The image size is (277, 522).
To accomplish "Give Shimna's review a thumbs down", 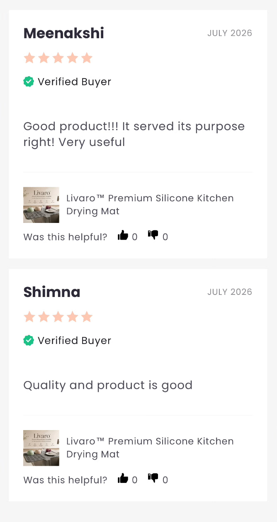I will point(153,478).
